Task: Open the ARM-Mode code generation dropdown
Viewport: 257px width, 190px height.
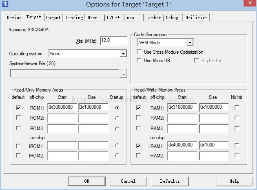Action: [190, 42]
